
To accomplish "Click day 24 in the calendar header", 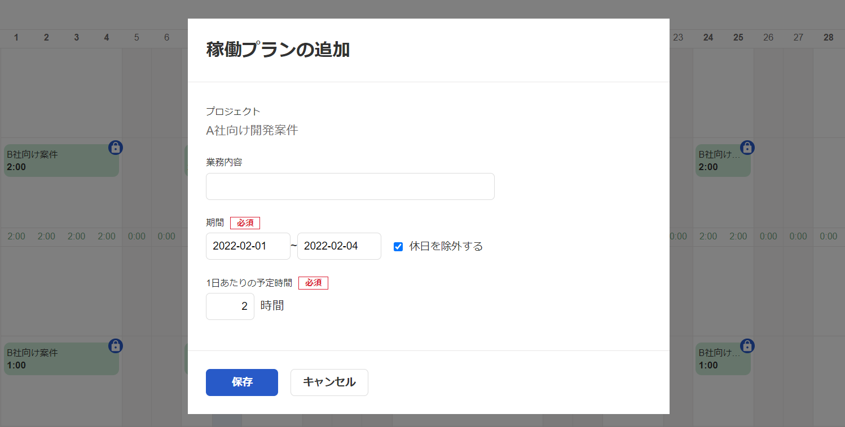I will click(x=708, y=38).
